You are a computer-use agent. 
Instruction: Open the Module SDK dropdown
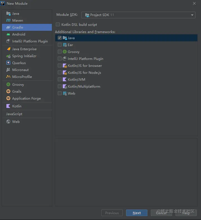[138, 15]
